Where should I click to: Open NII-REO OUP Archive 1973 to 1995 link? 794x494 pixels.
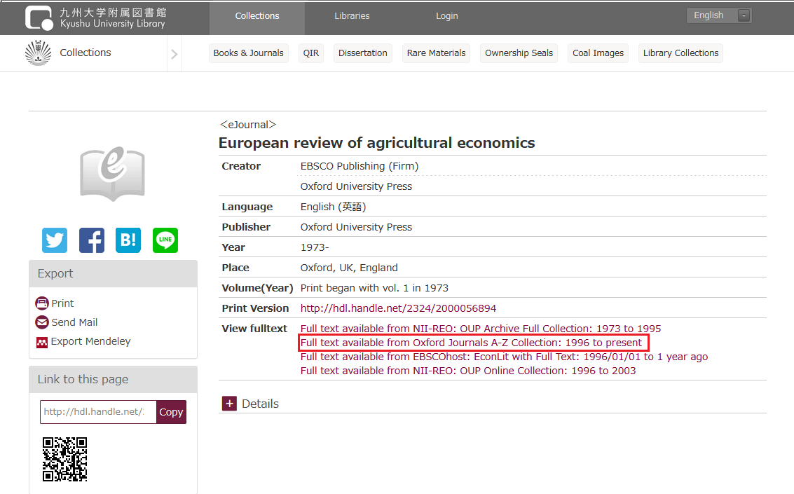tap(481, 329)
